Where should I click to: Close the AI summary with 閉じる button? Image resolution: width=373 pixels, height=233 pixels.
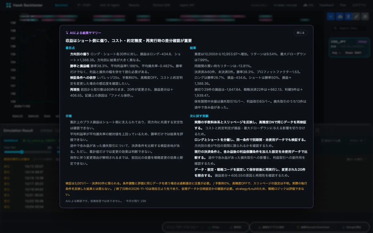(301, 33)
